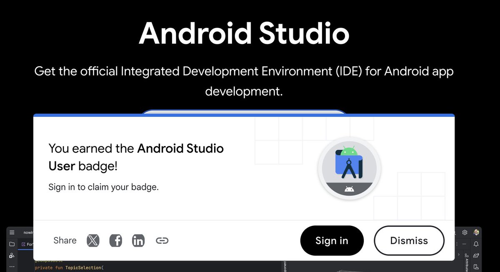Share the badge on Facebook
The width and height of the screenshot is (500, 272).
(115, 240)
